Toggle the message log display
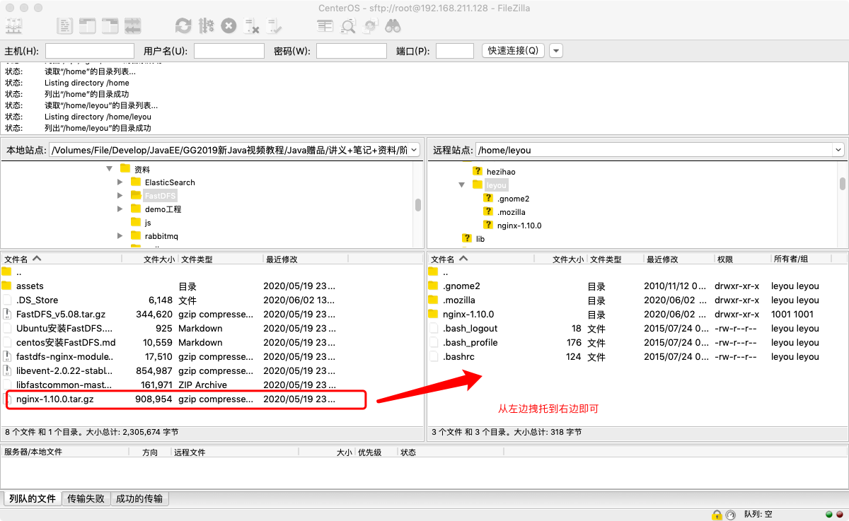This screenshot has width=849, height=521. click(x=65, y=27)
